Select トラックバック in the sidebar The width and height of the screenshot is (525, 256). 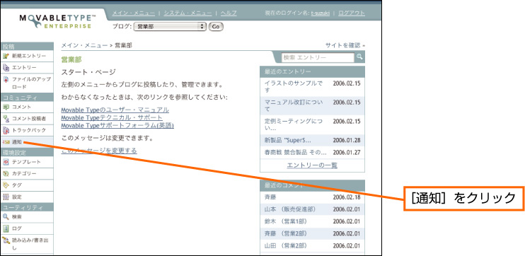pyautogui.click(x=29, y=130)
